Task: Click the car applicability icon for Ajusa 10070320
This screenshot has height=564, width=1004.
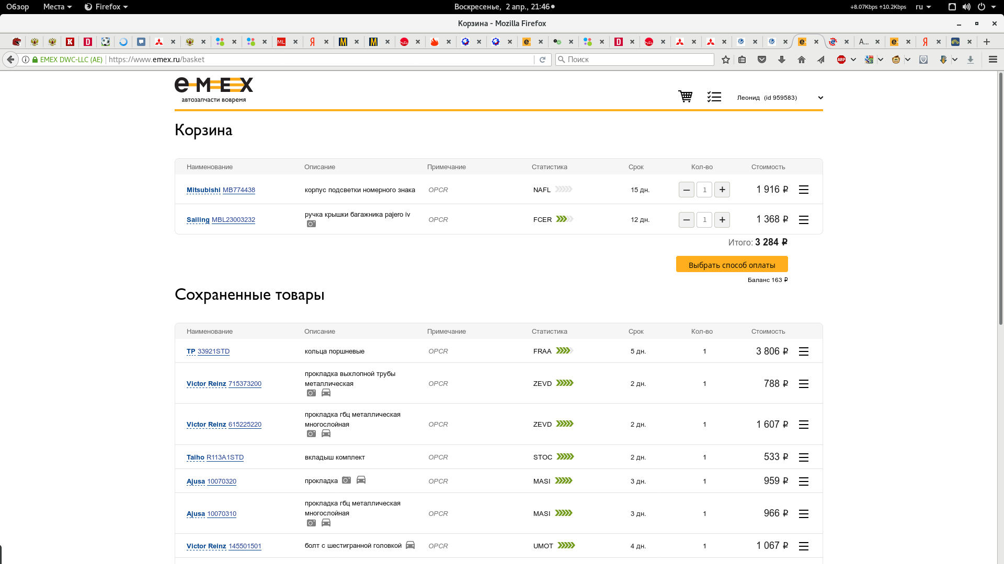Action: (361, 480)
